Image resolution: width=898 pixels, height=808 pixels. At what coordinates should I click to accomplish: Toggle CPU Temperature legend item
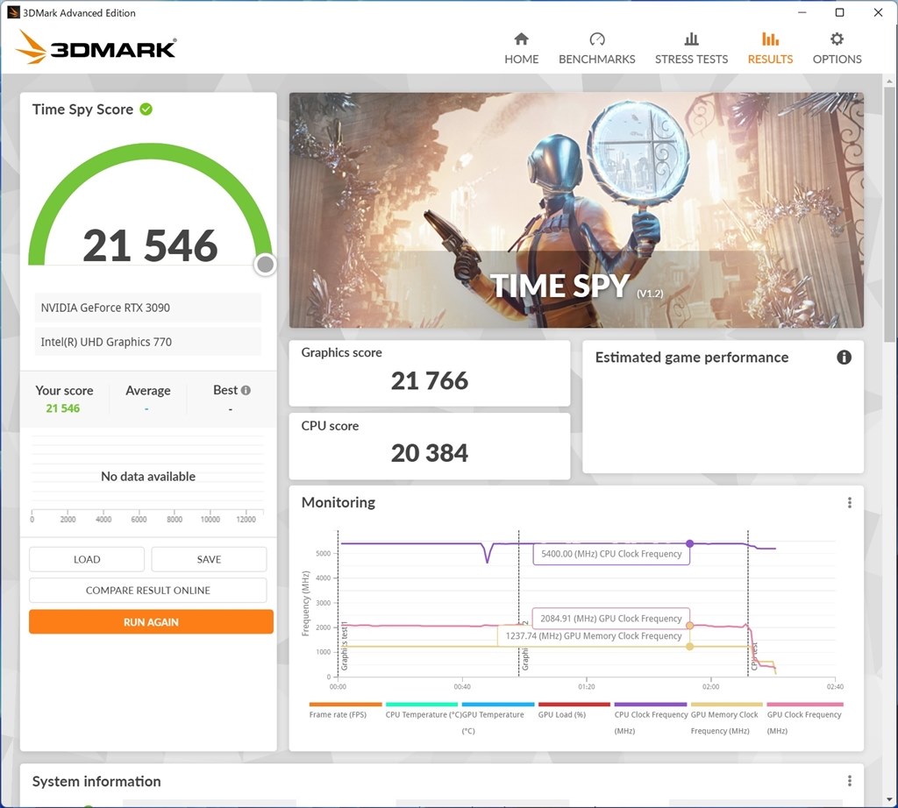[421, 710]
